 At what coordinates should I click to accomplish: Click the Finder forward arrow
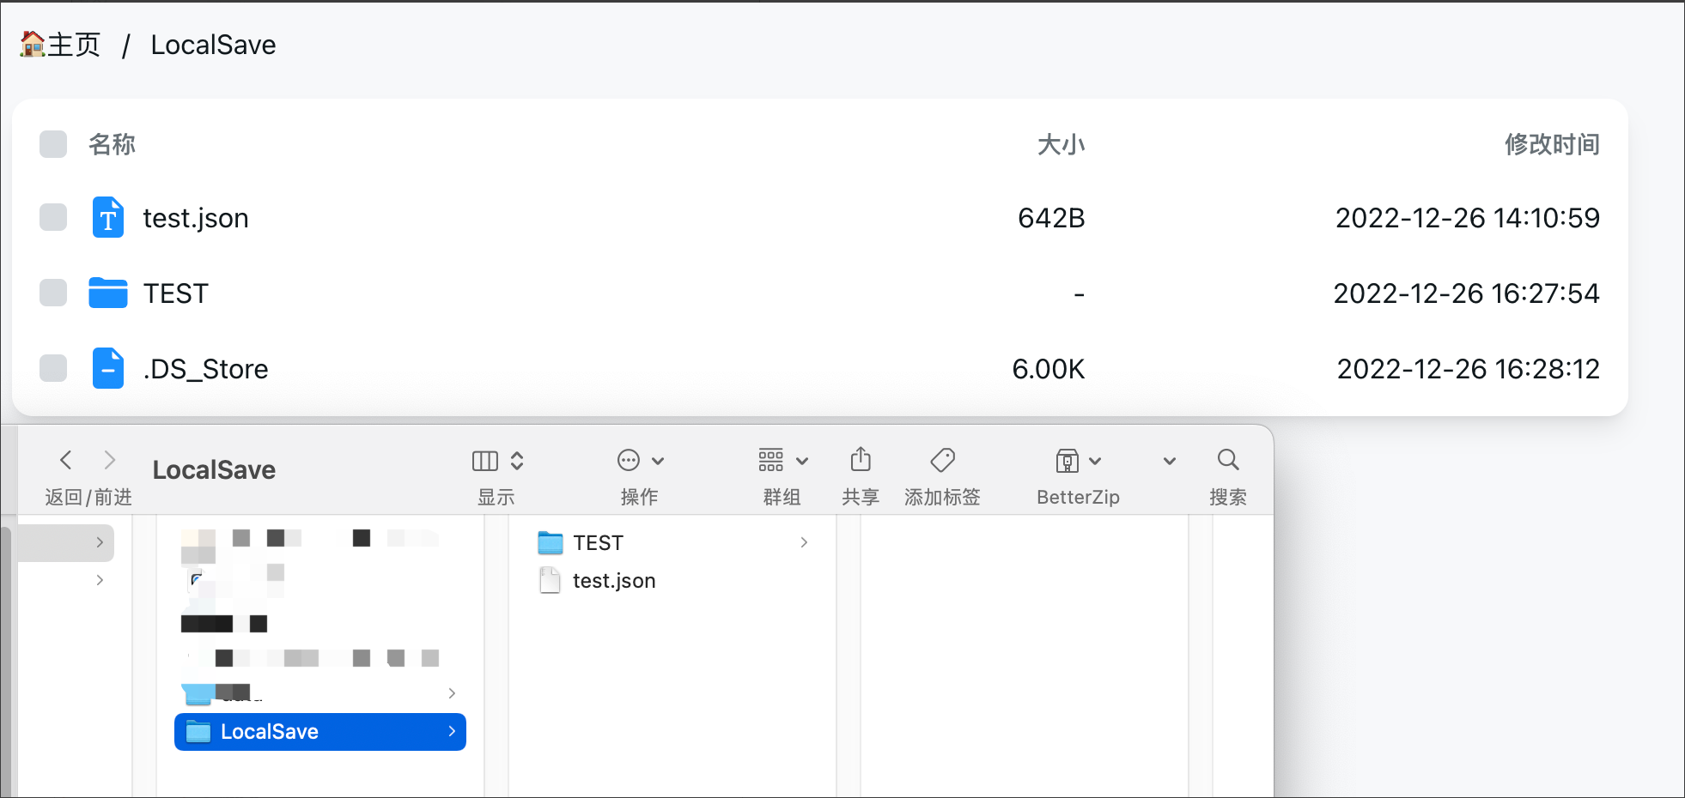(x=109, y=460)
